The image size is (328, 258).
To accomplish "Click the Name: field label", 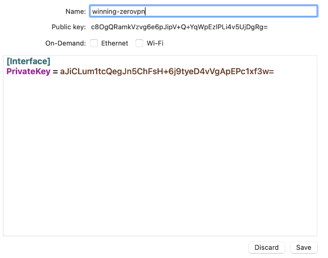I will click(x=76, y=12).
